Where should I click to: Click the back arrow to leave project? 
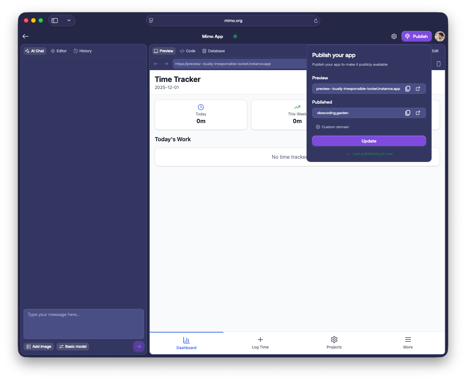pyautogui.click(x=25, y=36)
